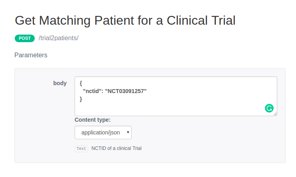296x177 pixels.
Task: Click empty space below the closing brace in the body
Action: tap(160, 108)
